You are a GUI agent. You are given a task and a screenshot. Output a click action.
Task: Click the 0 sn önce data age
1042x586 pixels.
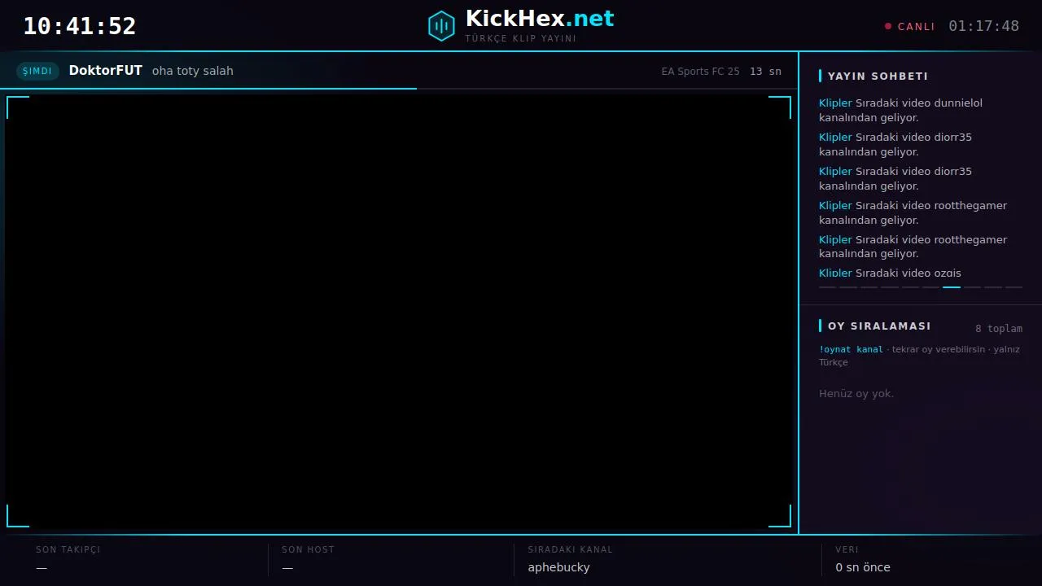coord(863,567)
